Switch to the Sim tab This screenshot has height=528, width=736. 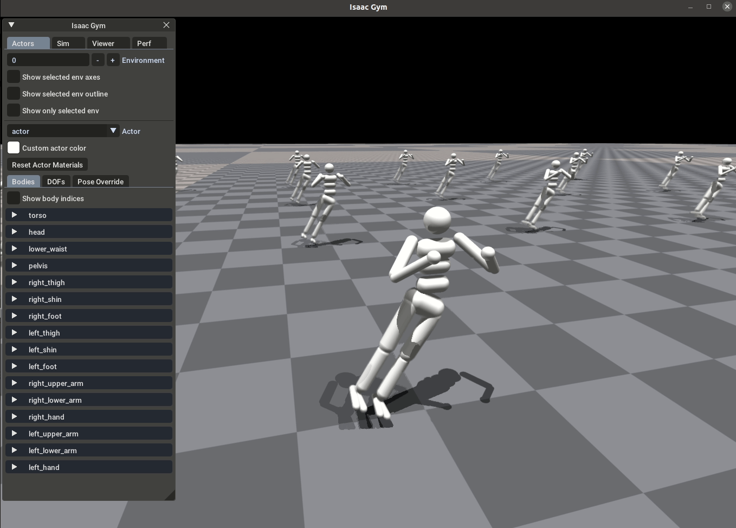(68, 43)
